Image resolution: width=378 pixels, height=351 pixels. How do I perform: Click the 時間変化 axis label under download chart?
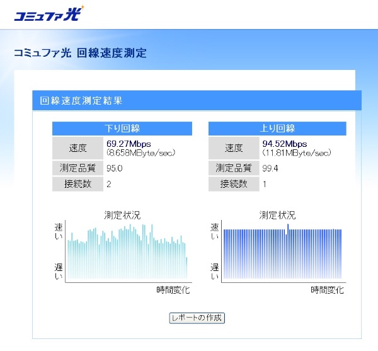[173, 290]
